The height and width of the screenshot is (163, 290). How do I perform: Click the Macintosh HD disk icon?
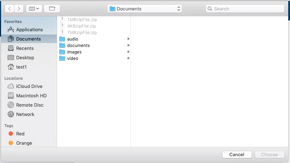pos(11,96)
